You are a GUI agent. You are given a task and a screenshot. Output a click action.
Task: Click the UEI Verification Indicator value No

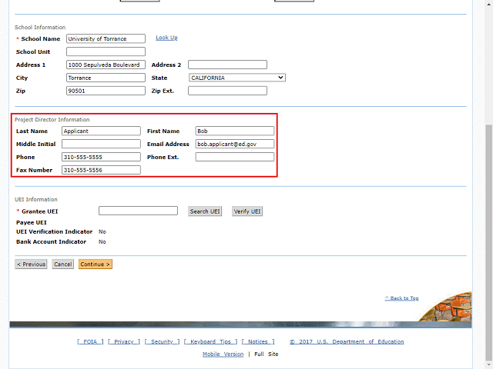[x=102, y=231]
